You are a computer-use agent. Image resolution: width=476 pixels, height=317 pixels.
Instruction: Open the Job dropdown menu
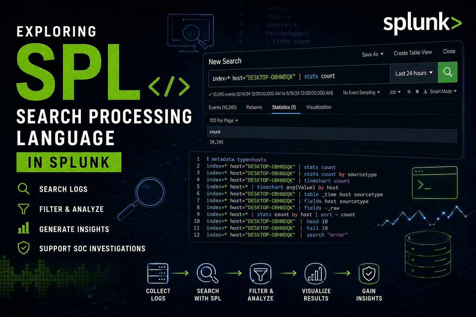395,92
